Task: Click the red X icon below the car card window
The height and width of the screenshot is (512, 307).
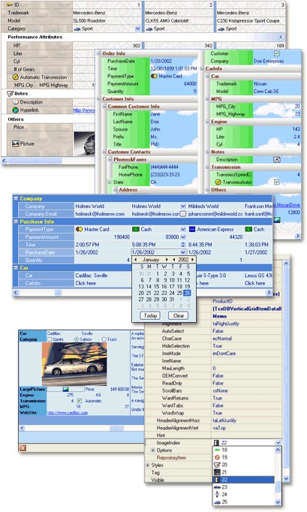Action: point(23,447)
